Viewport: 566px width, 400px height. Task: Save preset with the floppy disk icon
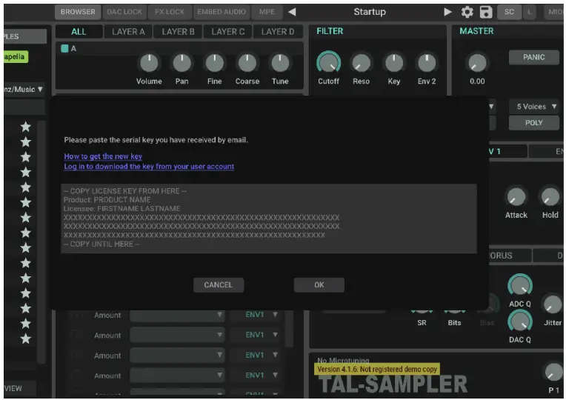click(486, 12)
